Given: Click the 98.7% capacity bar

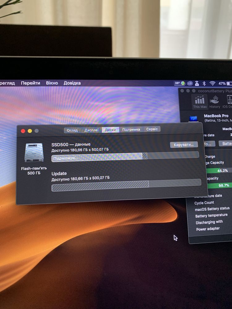Looking at the screenshot, I should tap(220, 185).
